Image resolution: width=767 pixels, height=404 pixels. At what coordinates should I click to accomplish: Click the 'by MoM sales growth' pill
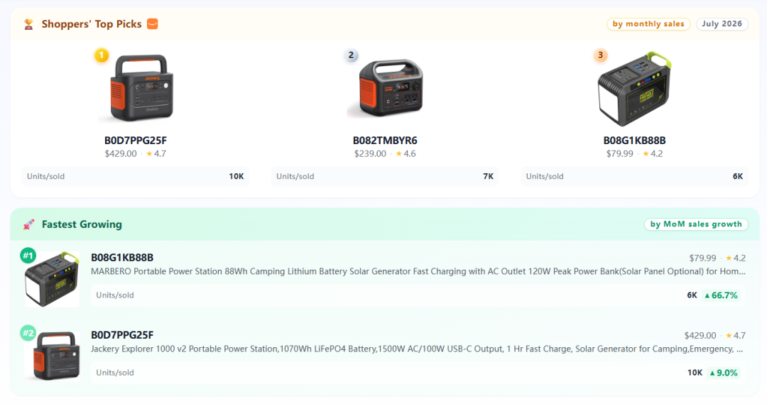point(695,224)
